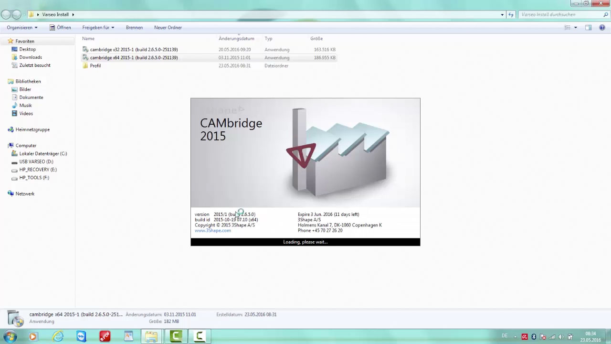Screen dimensions: 611x344
Task: Open www.3Shape.com link on splash
Action: (212, 231)
